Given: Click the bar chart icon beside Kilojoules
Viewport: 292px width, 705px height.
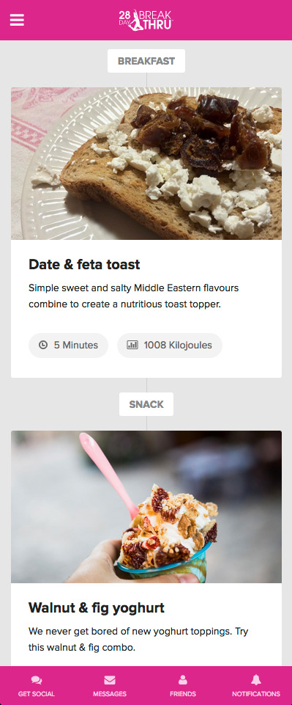Looking at the screenshot, I should (132, 346).
